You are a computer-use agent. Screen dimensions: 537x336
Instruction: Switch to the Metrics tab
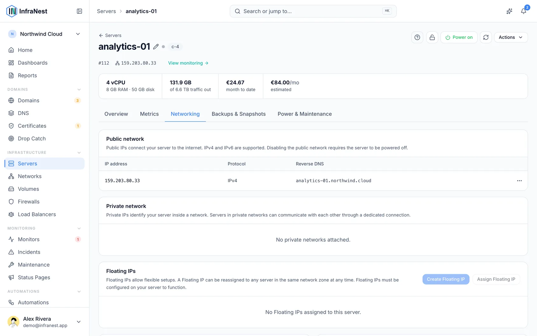149,114
